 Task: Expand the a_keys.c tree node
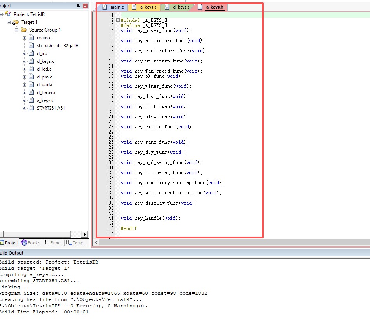click(x=25, y=100)
